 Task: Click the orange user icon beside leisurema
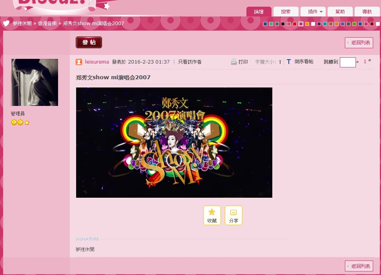(x=79, y=62)
